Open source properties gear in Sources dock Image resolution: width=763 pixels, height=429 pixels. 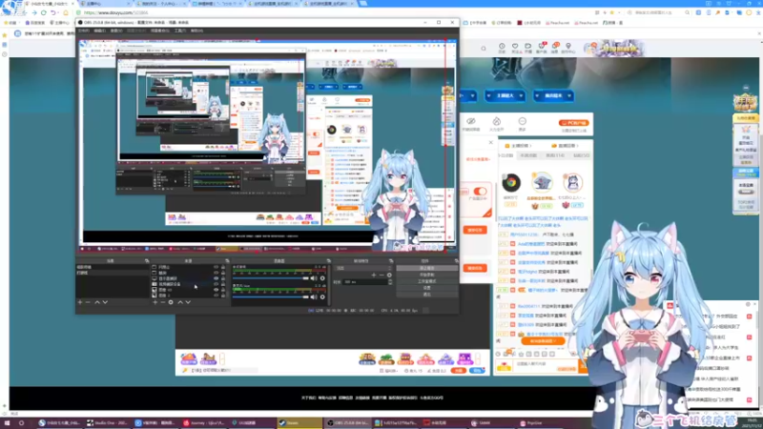point(171,302)
